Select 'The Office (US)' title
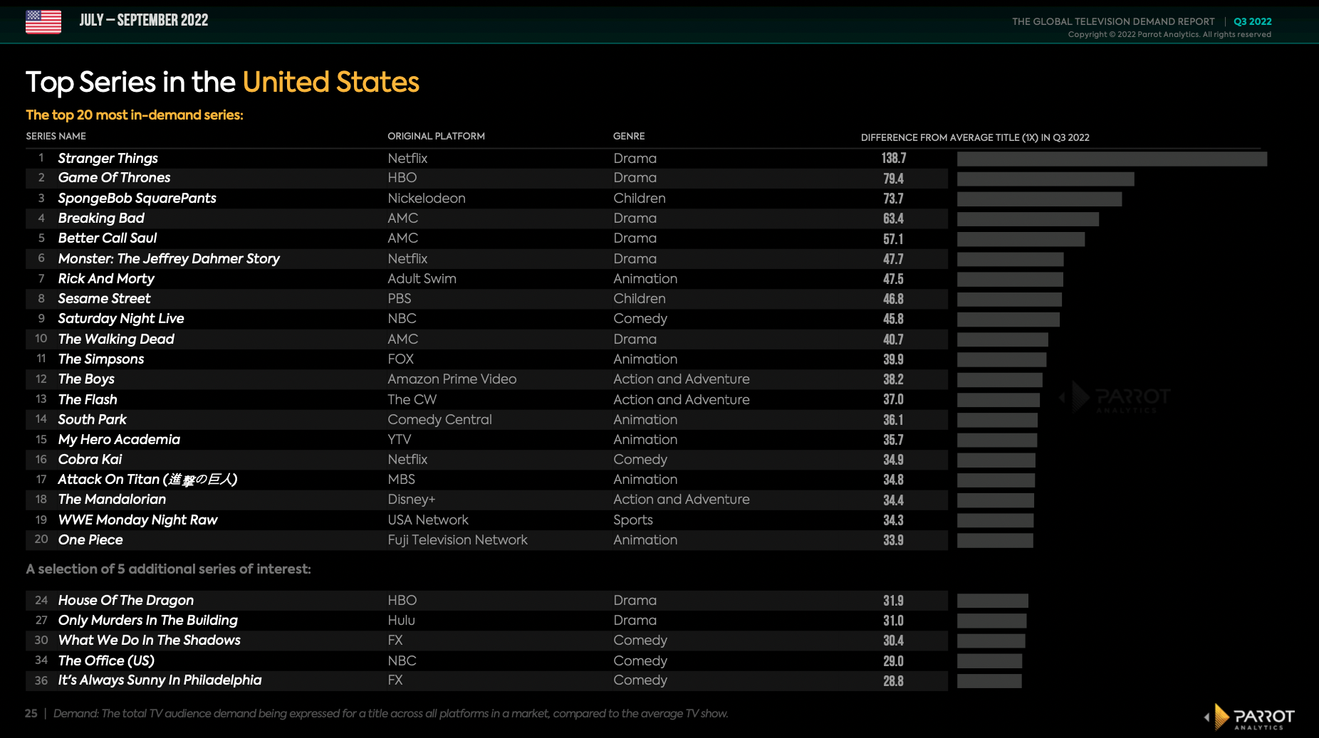 coord(106,660)
